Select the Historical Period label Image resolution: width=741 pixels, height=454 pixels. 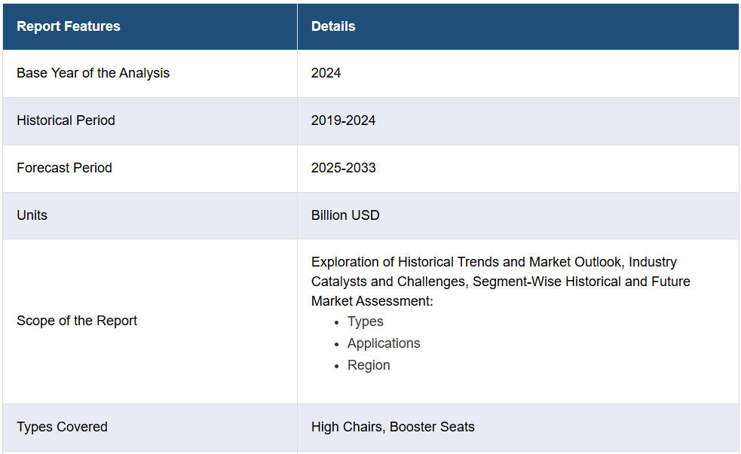pyautogui.click(x=66, y=120)
